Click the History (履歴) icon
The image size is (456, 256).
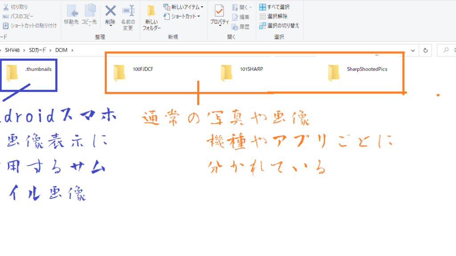(241, 27)
